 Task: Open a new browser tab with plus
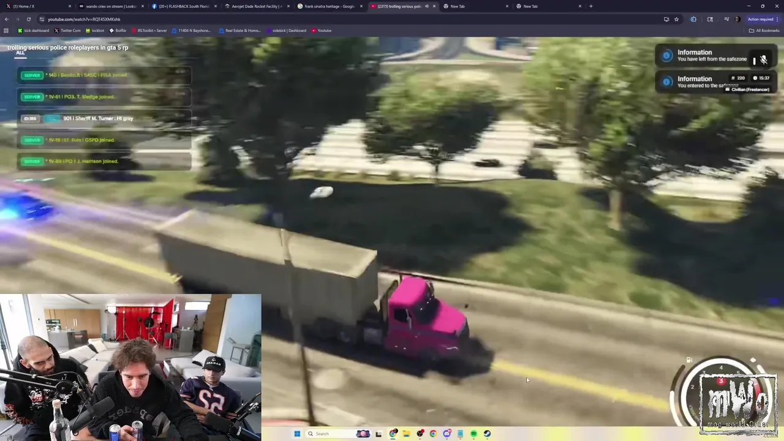coord(590,6)
